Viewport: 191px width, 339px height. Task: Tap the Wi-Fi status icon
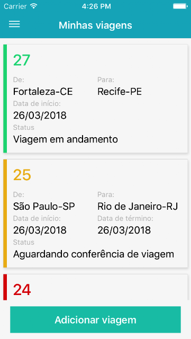click(34, 6)
